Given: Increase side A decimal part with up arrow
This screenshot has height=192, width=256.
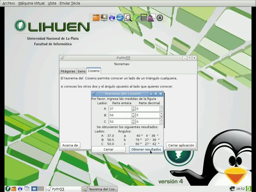Looking at the screenshot, I should click(x=161, y=107).
